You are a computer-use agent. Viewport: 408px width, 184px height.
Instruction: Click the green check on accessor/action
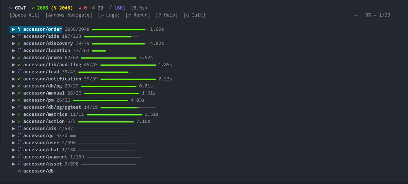(x=19, y=121)
